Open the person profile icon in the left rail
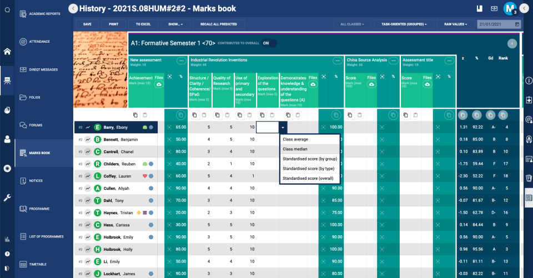Viewport: 533px width, 278px height. point(7,139)
